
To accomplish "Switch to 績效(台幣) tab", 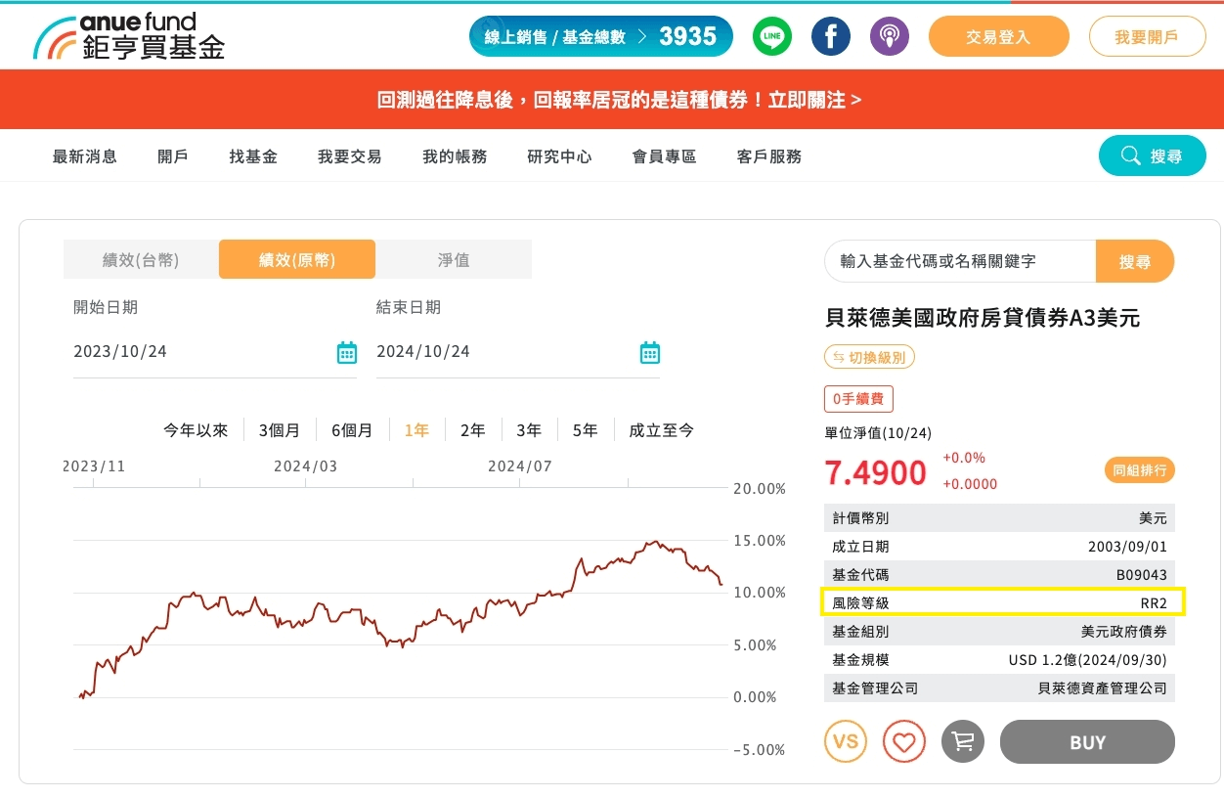I will [x=141, y=260].
